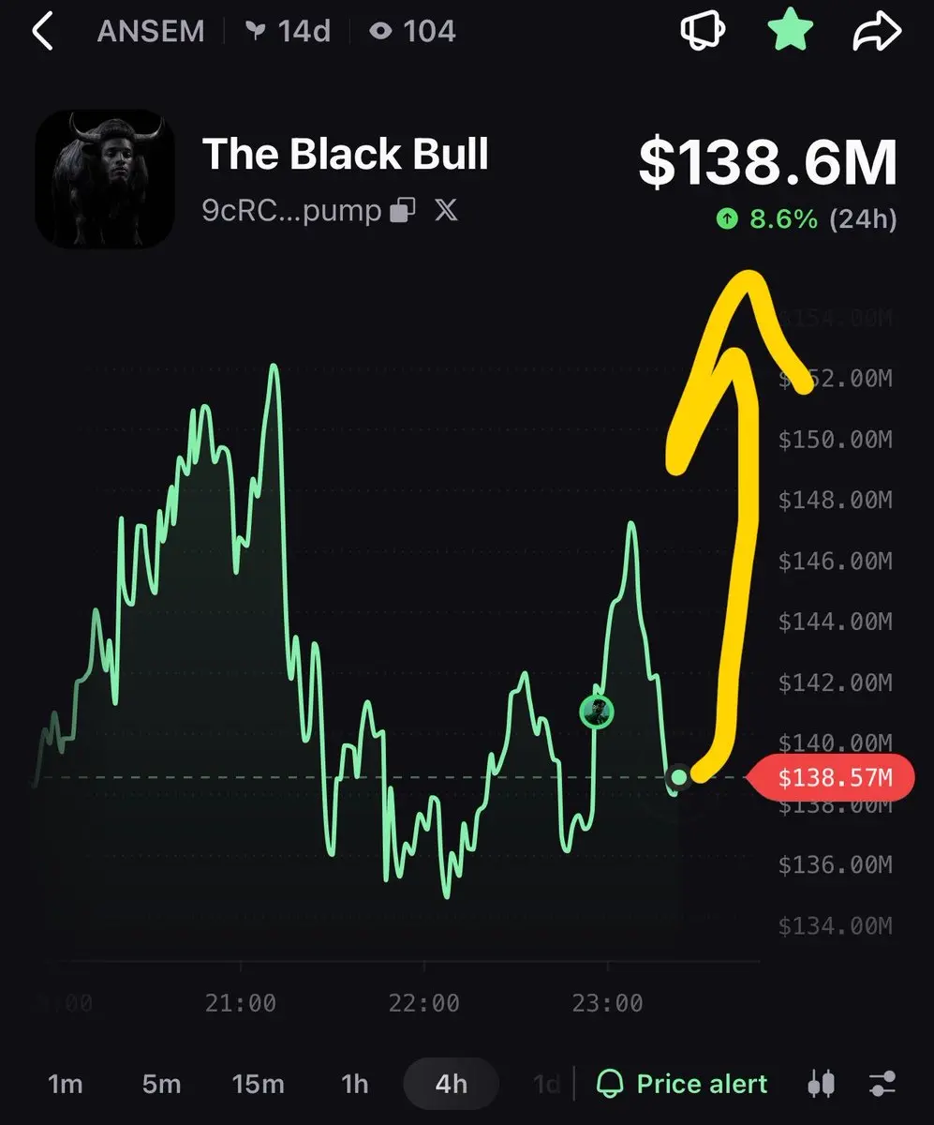
Task: Tap the 104 views eye icon
Action: [379, 32]
